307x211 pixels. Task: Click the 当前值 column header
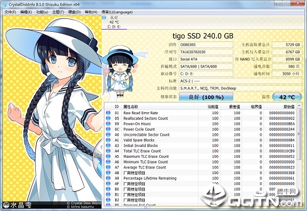coord(209,107)
